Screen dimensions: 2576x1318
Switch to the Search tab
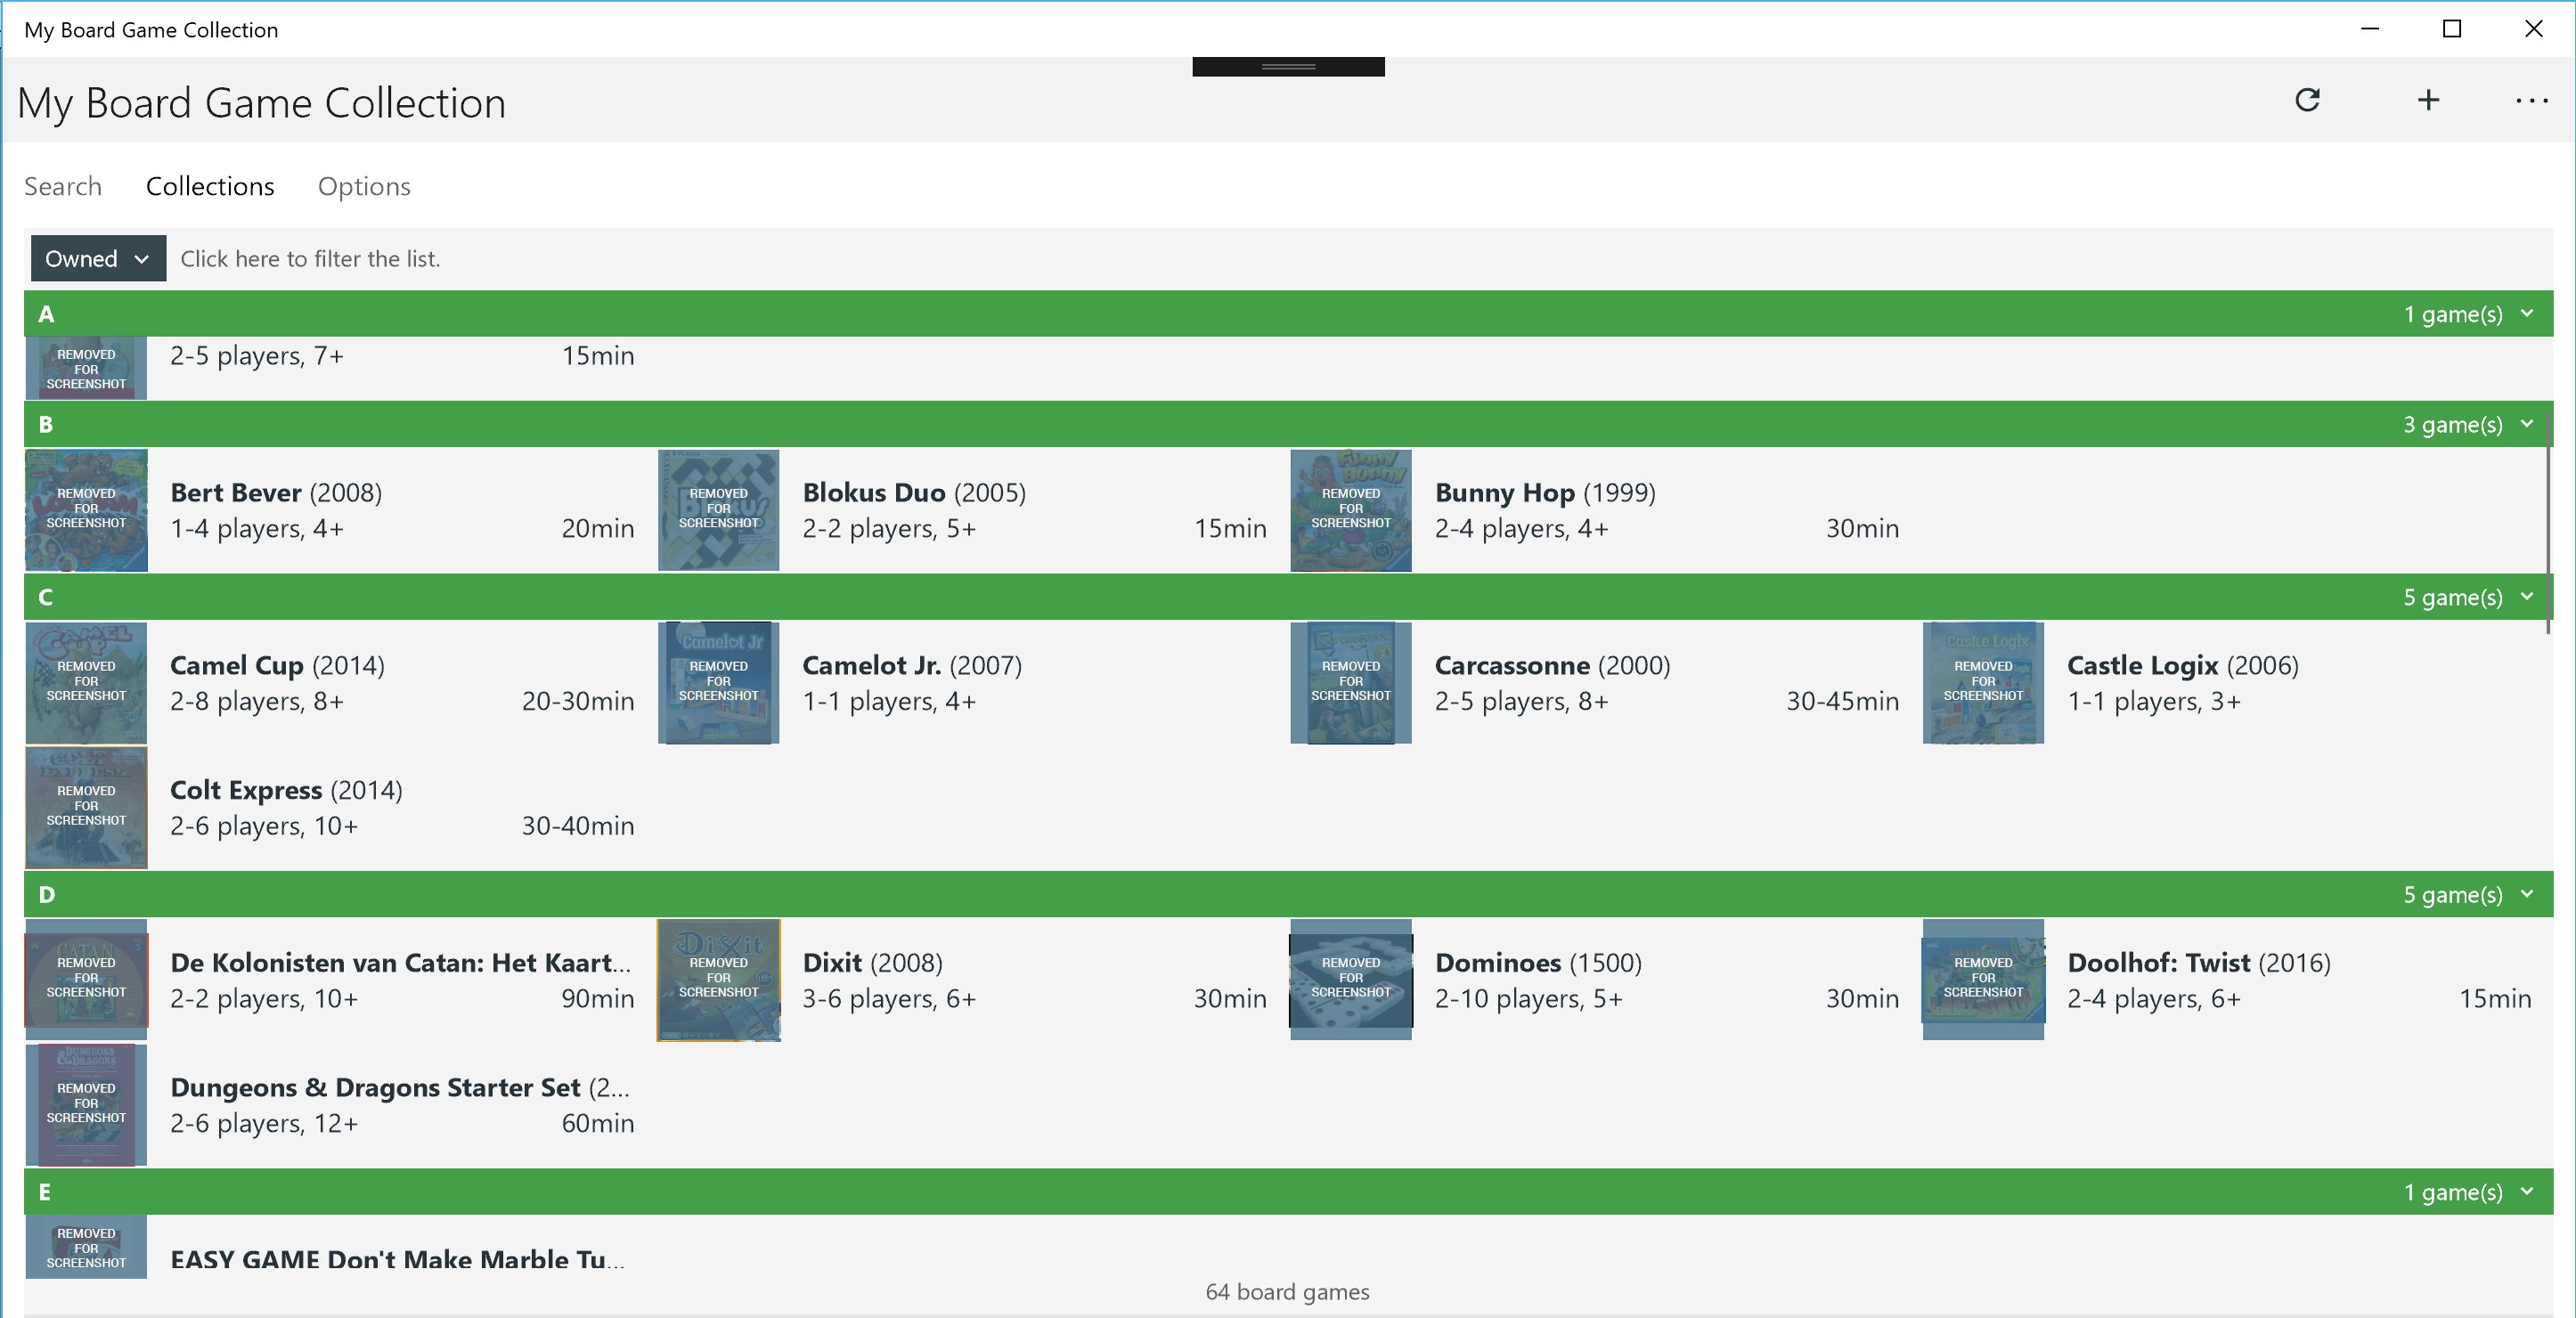pos(63,187)
